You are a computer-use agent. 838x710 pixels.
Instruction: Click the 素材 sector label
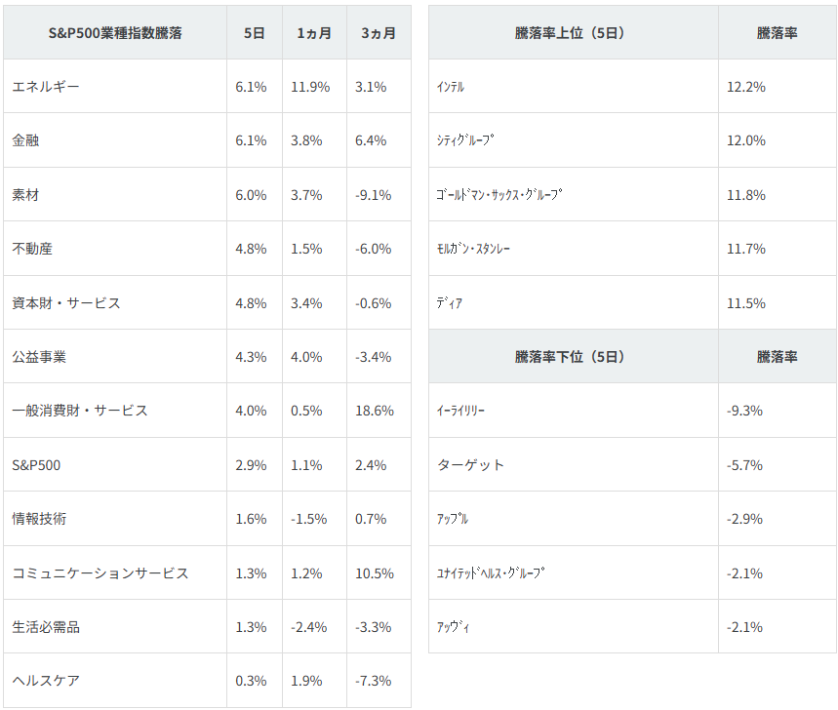pyautogui.click(x=25, y=195)
